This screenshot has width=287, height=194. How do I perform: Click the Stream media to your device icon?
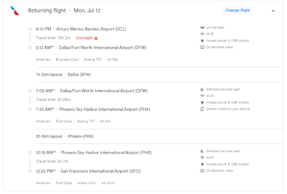[x=202, y=109]
